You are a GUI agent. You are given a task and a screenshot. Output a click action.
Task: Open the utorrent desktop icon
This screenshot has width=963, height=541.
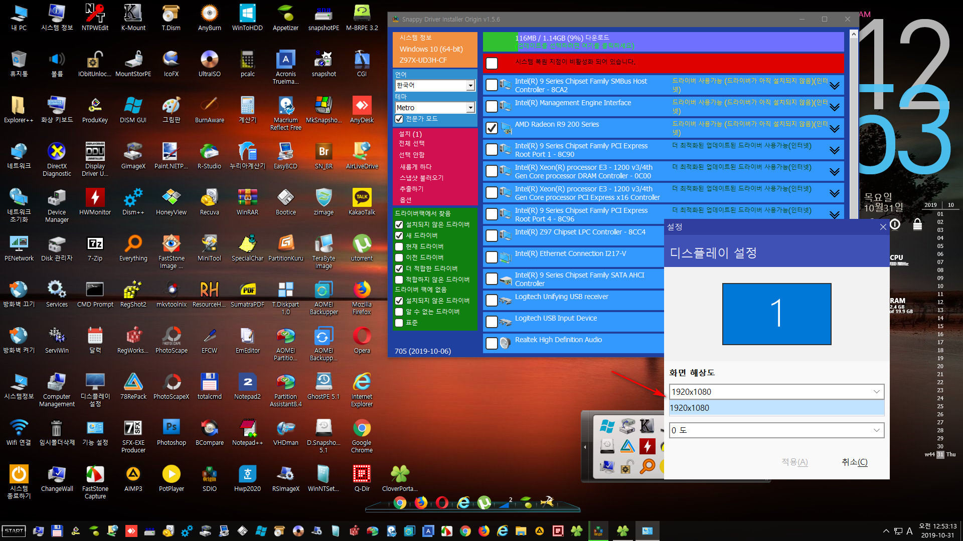click(x=362, y=248)
